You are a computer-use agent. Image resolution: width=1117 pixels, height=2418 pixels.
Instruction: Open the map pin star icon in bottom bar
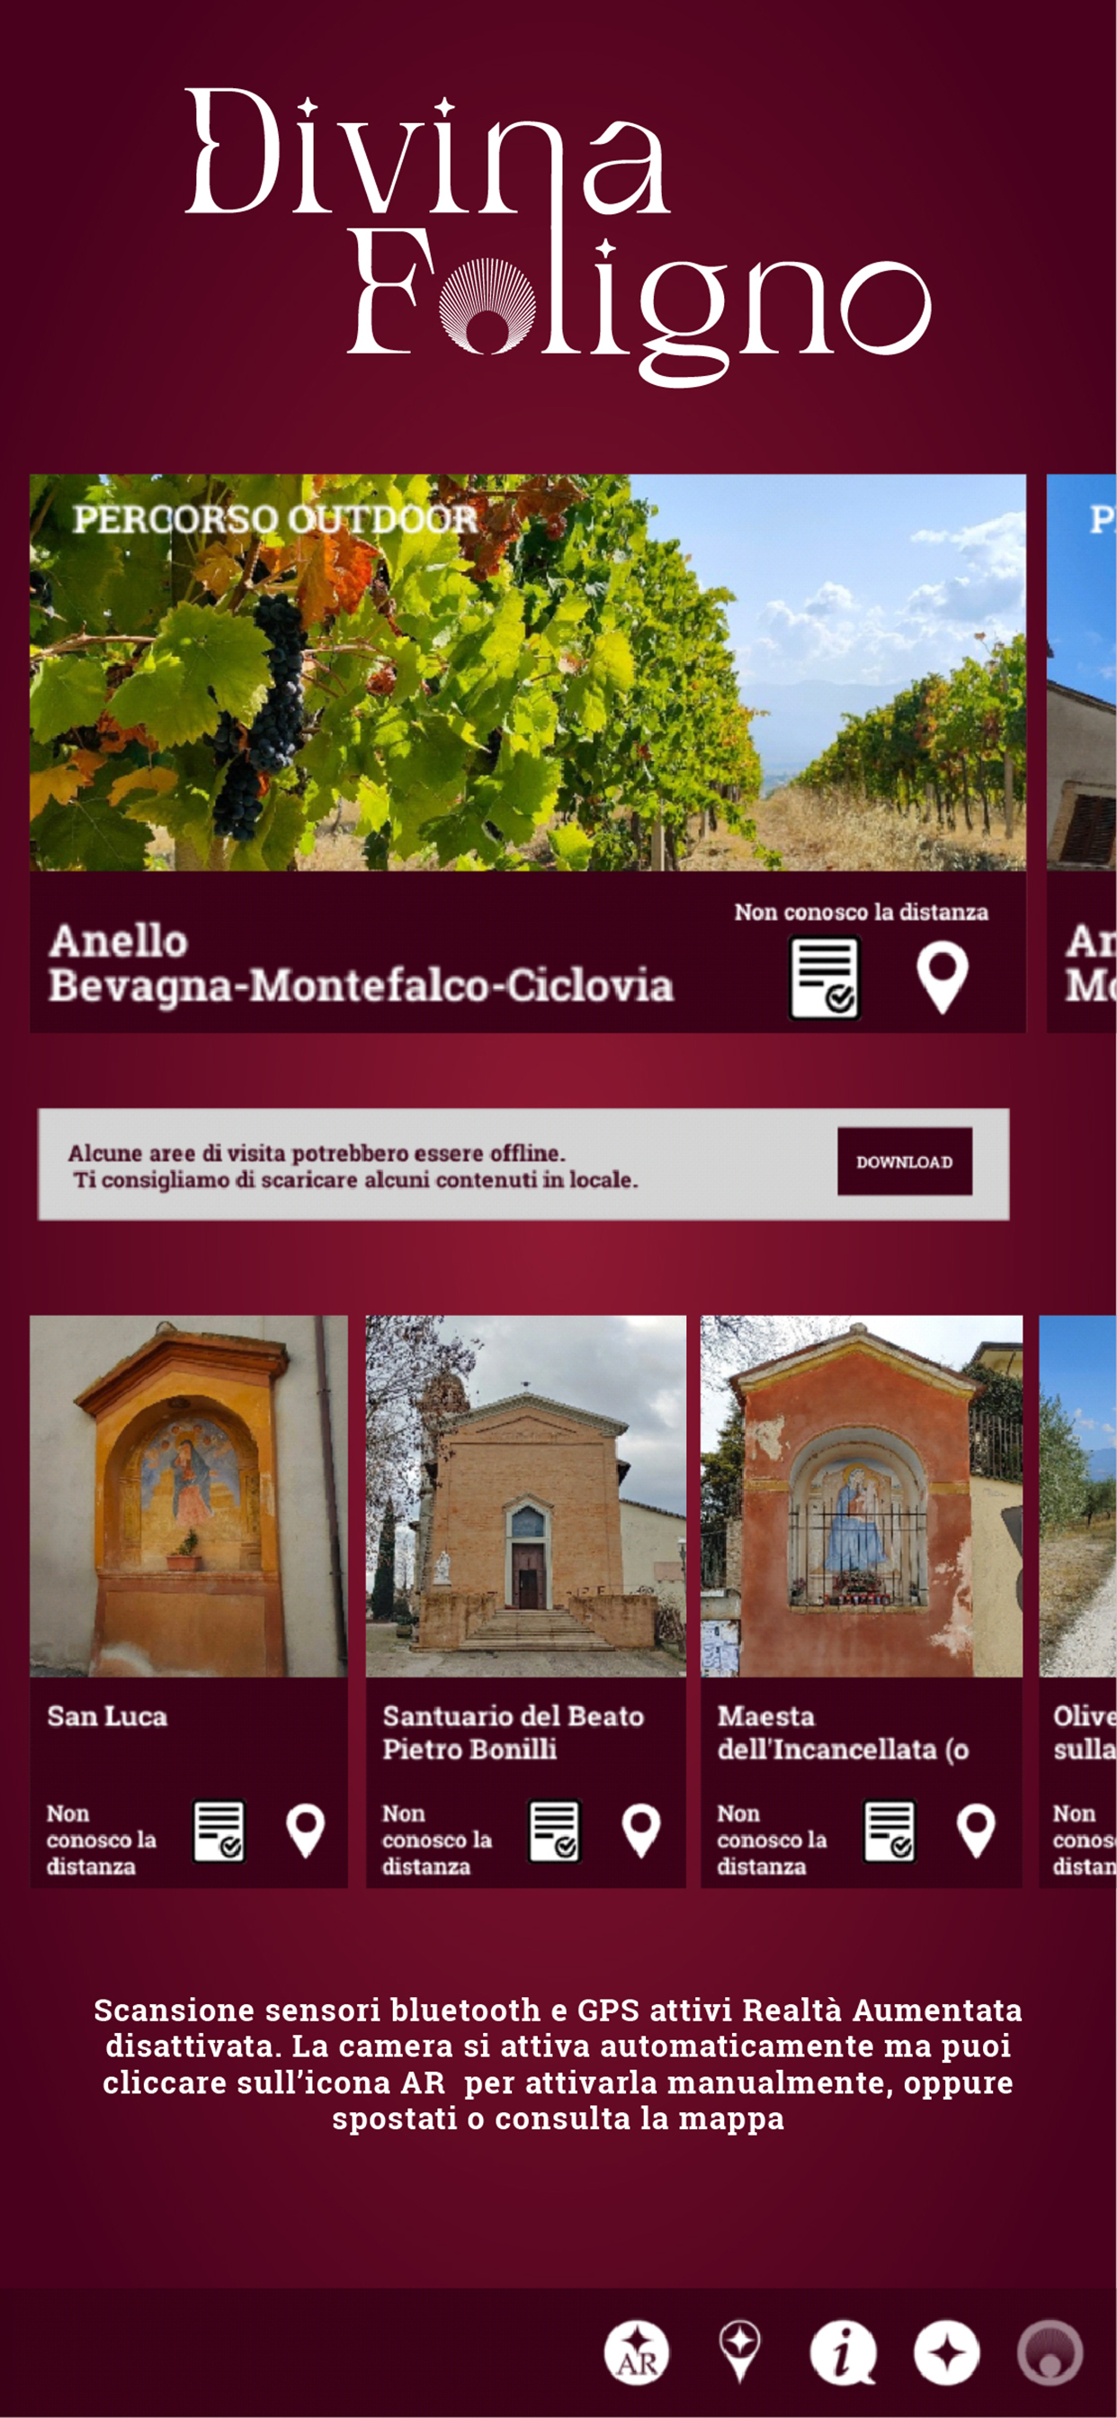click(x=739, y=2351)
